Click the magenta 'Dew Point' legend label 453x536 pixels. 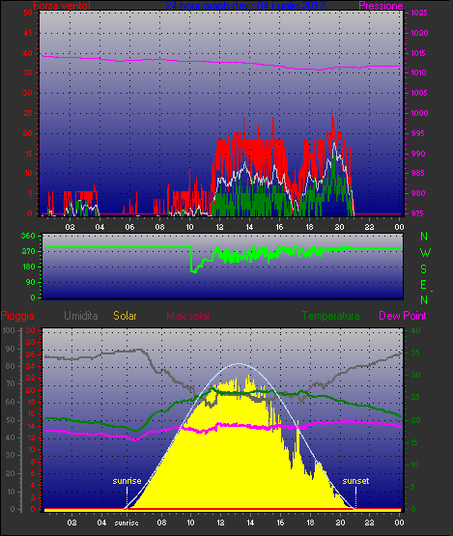pyautogui.click(x=403, y=316)
